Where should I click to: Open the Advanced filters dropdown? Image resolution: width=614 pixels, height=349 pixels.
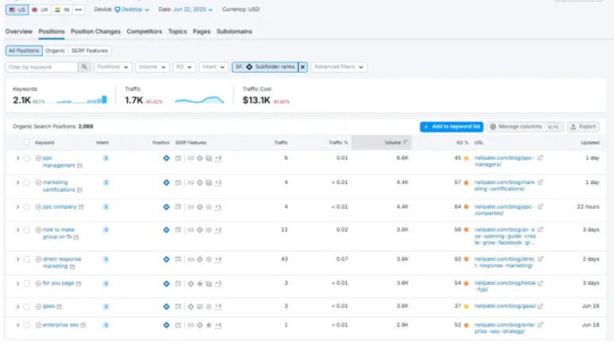coord(338,67)
